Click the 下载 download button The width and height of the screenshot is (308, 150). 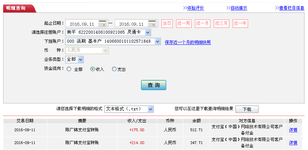(x=247, y=109)
